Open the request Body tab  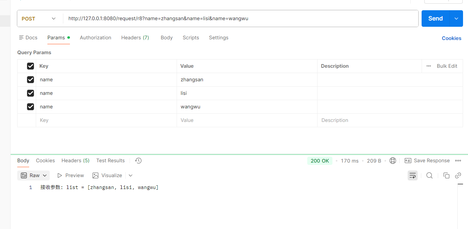tap(166, 38)
